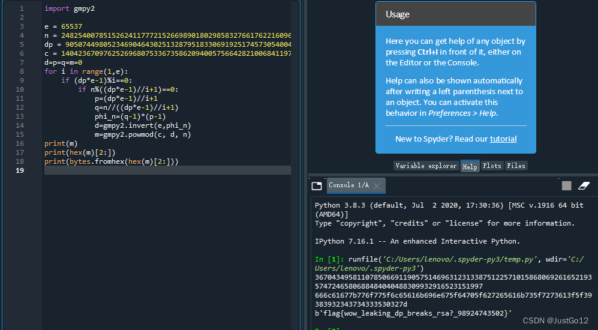Click the 'p=(dp*e-1)//i+1' line
The image size is (598, 330).
[126, 98]
